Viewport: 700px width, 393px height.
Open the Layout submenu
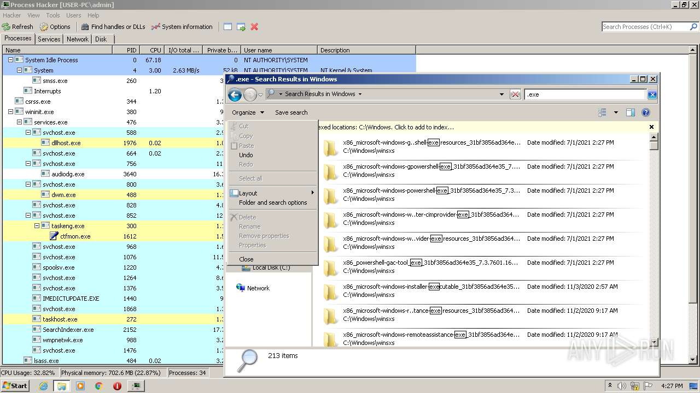(x=272, y=193)
